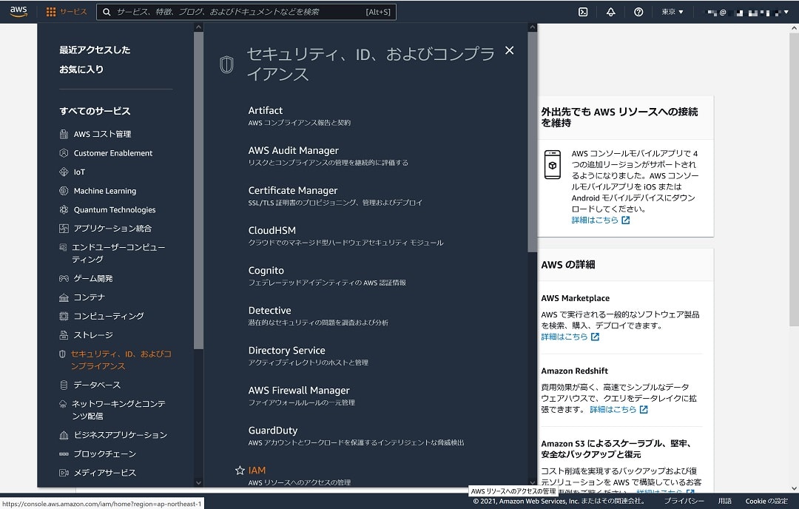The image size is (799, 509).
Task: Open Certificate Manager service
Action: 292,190
